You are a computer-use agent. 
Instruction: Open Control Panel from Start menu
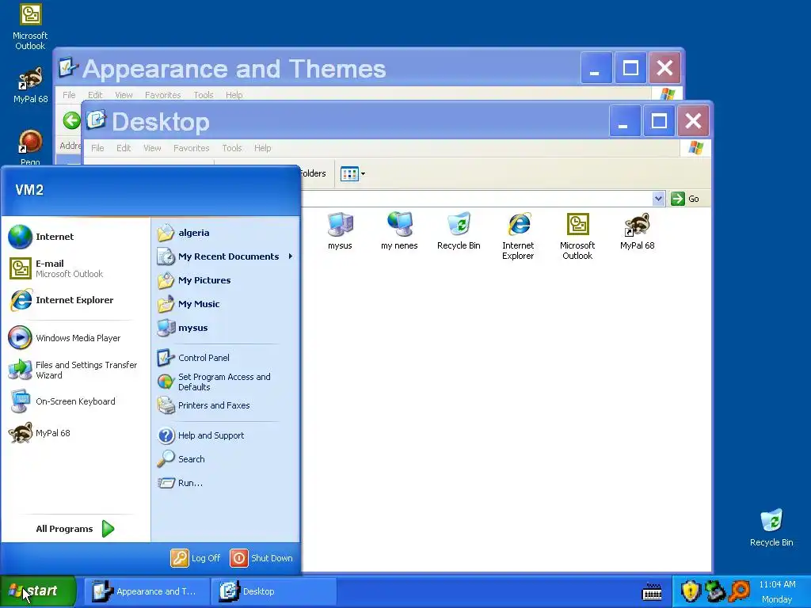click(226, 358)
